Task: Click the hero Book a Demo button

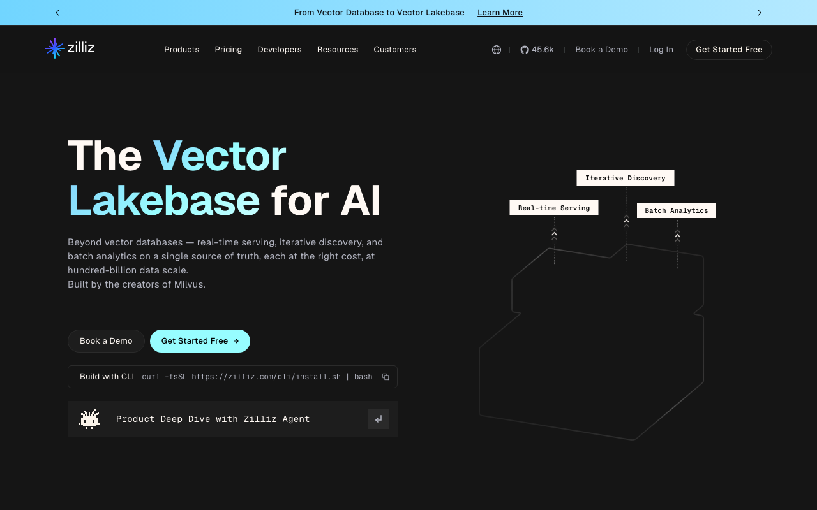Action: pyautogui.click(x=106, y=341)
